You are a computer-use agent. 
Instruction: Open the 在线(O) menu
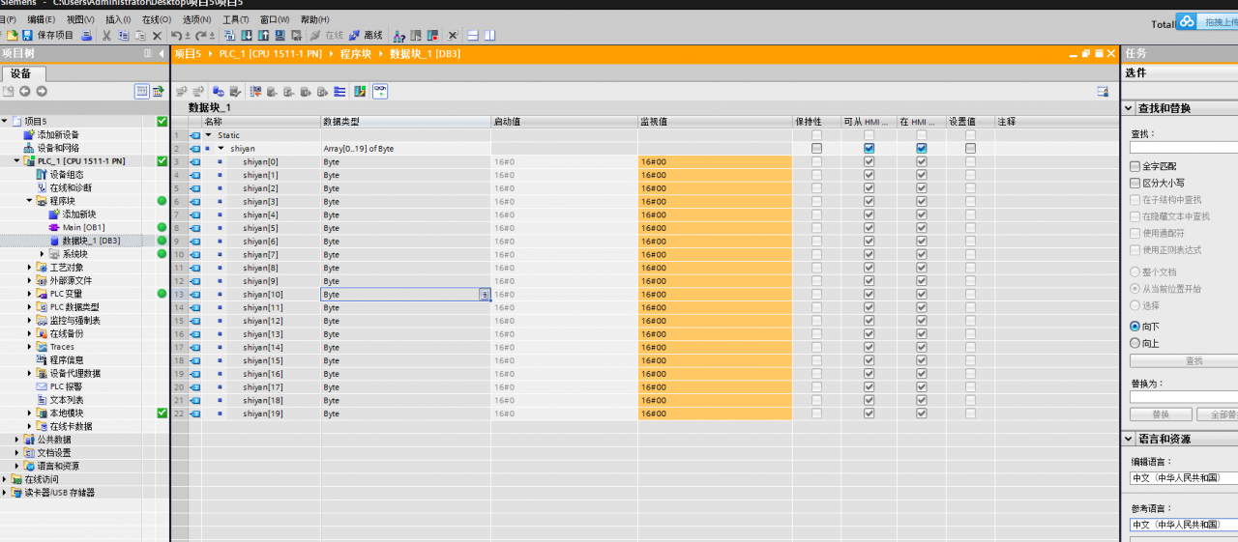pos(156,19)
